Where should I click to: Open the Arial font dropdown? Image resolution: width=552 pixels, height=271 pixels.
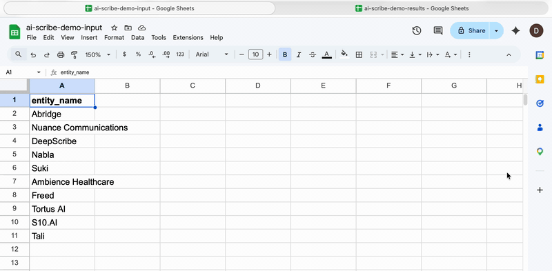[x=212, y=54]
